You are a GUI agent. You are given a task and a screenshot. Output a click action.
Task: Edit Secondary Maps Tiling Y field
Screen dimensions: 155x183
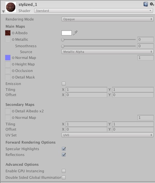[133, 124]
